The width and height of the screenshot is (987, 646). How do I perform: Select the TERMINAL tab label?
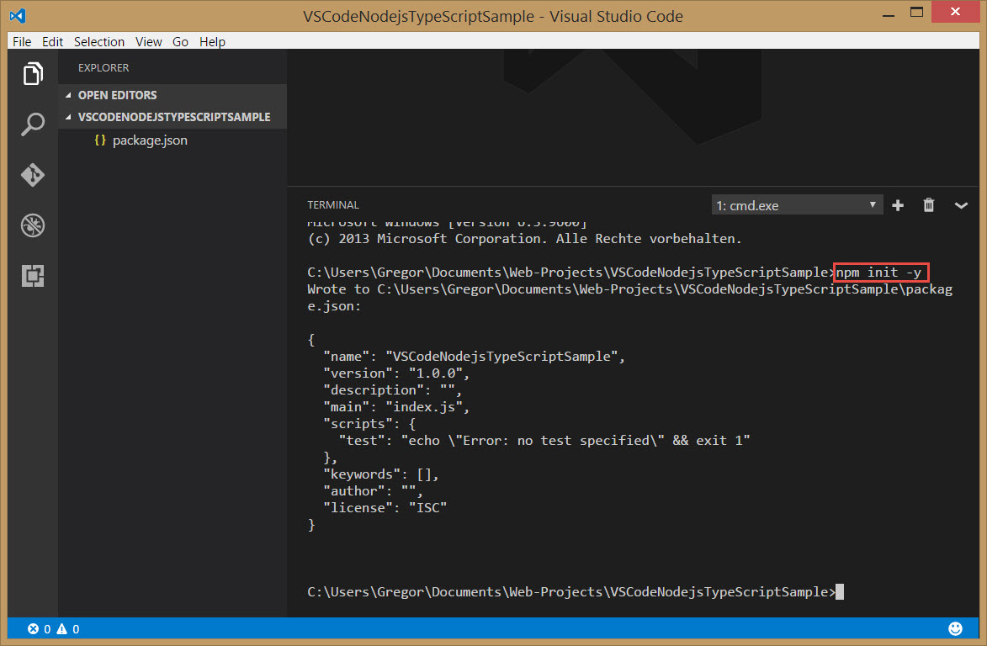[333, 204]
